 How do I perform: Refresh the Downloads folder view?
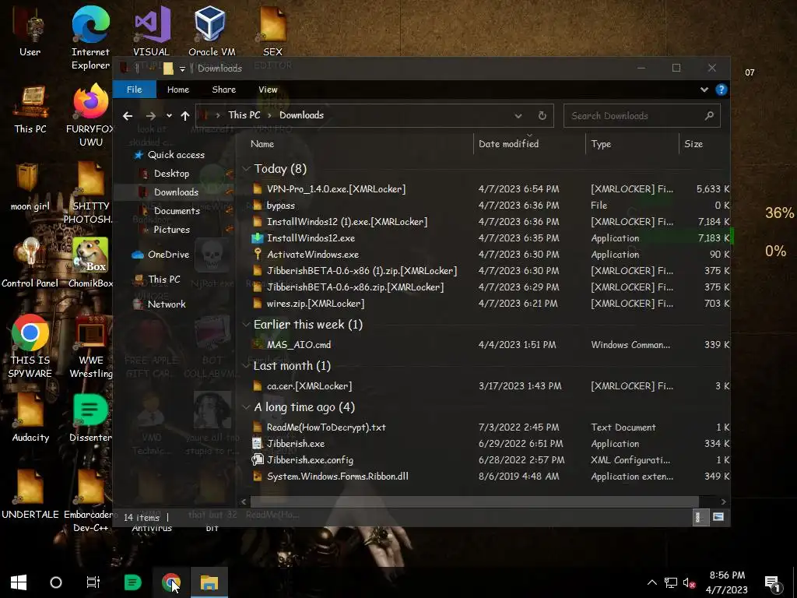click(x=542, y=115)
